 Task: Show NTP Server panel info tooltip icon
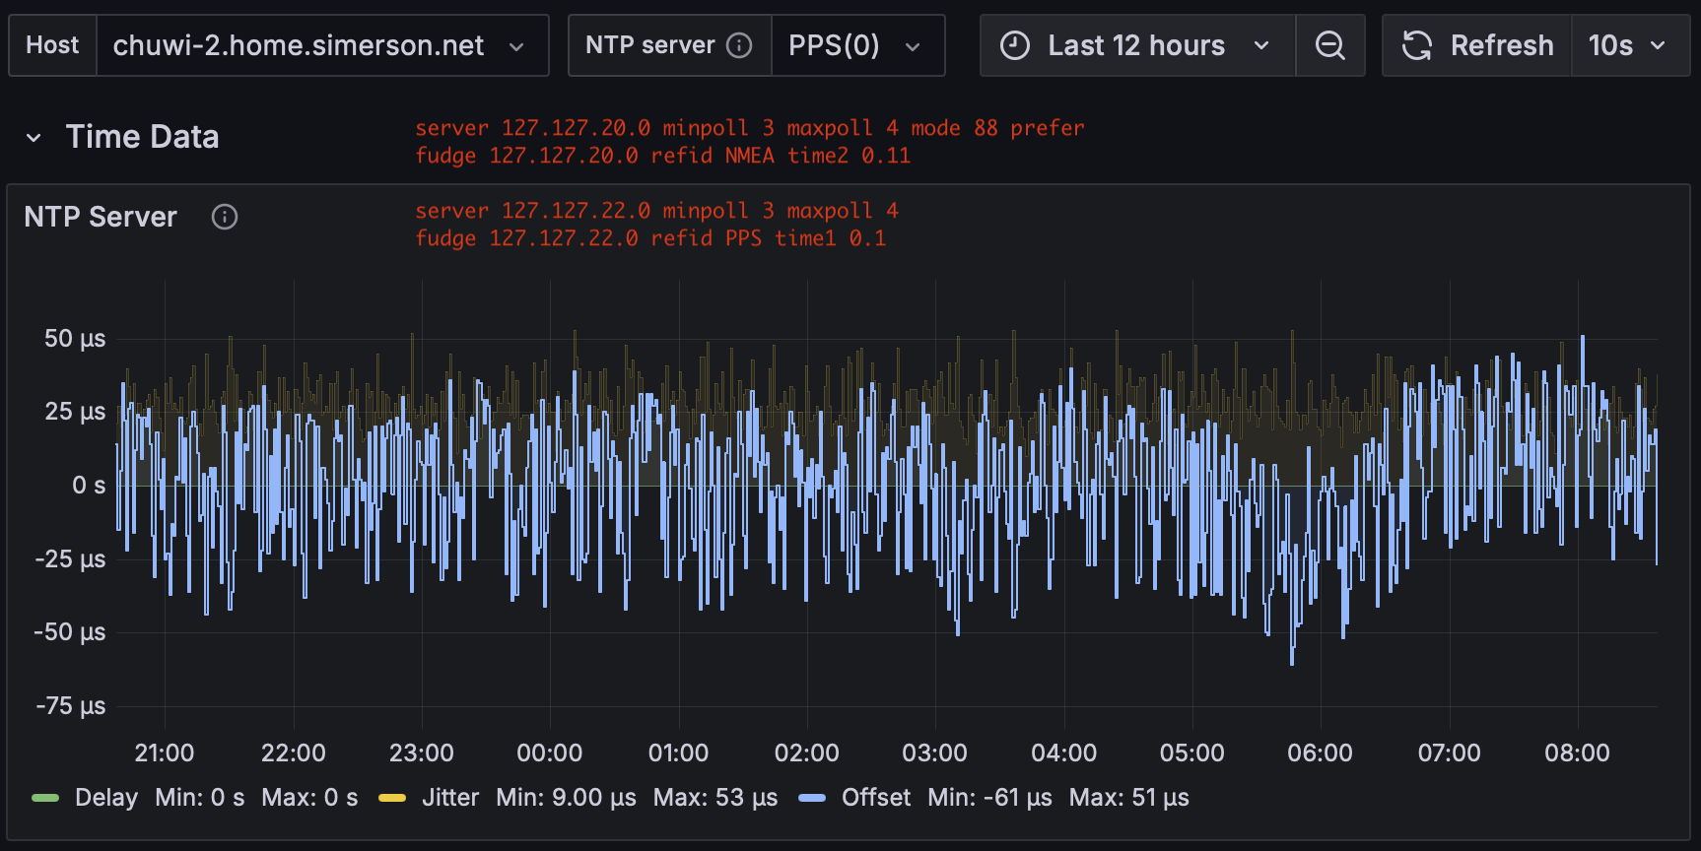click(x=225, y=217)
